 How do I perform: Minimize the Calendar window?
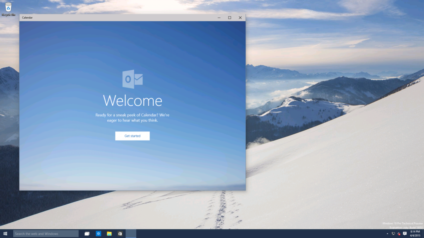[219, 17]
